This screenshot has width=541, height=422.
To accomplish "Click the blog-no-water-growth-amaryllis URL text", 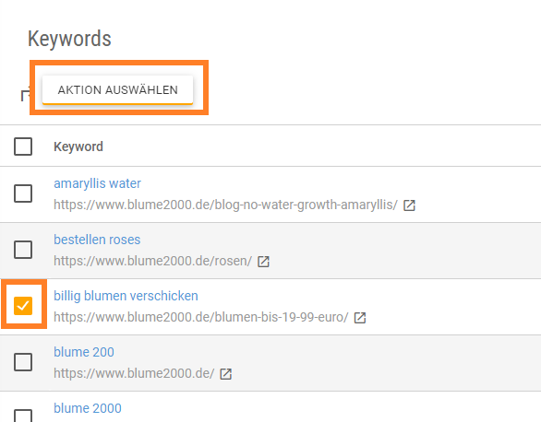I will point(225,205).
